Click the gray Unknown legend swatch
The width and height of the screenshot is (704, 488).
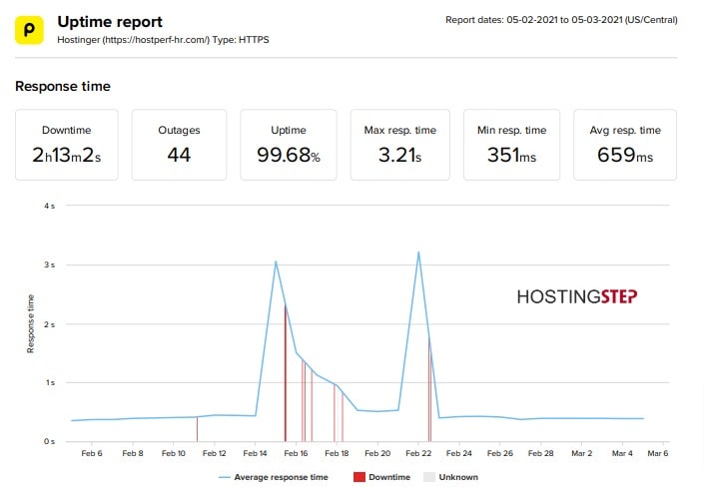click(429, 477)
